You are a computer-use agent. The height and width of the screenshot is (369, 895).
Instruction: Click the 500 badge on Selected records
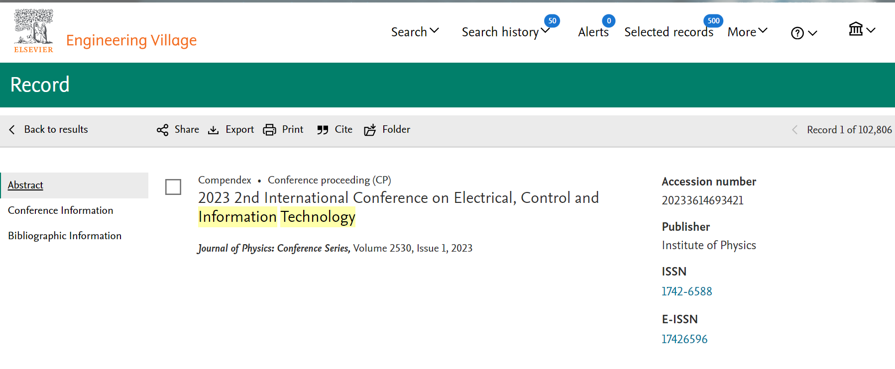pyautogui.click(x=713, y=21)
